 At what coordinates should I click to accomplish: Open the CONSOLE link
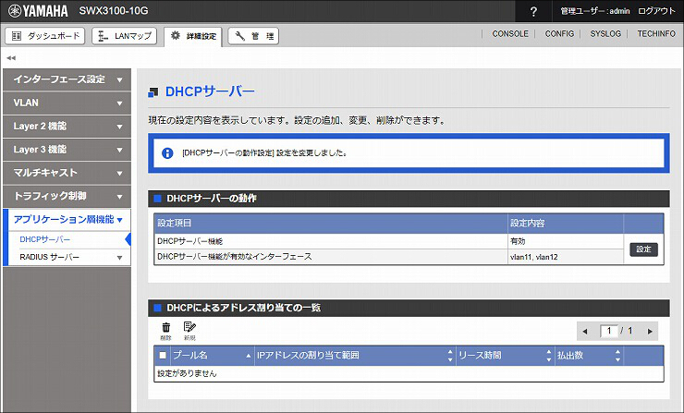[510, 33]
